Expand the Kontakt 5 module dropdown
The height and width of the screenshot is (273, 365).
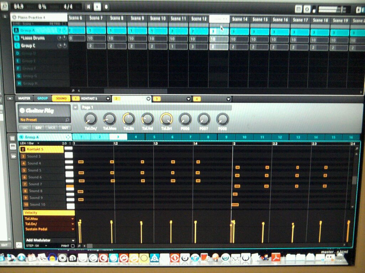point(108,98)
